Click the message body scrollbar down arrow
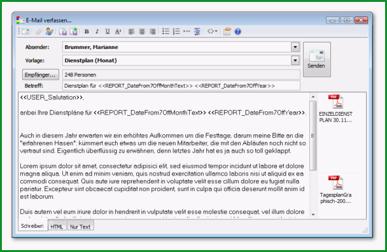 [313, 214]
